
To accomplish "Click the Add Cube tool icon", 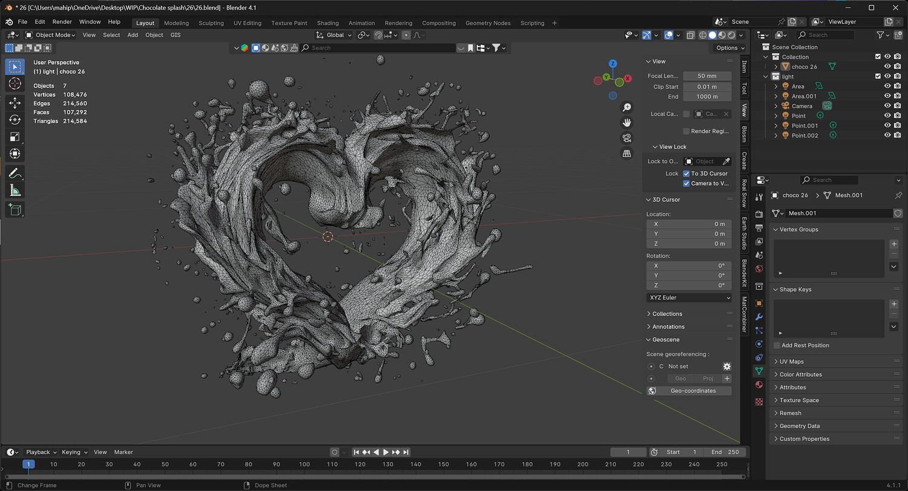I will pyautogui.click(x=15, y=210).
